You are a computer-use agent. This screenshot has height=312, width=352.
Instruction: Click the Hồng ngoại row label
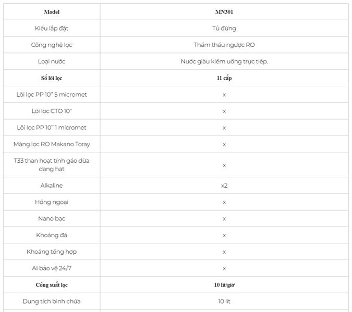pyautogui.click(x=52, y=202)
